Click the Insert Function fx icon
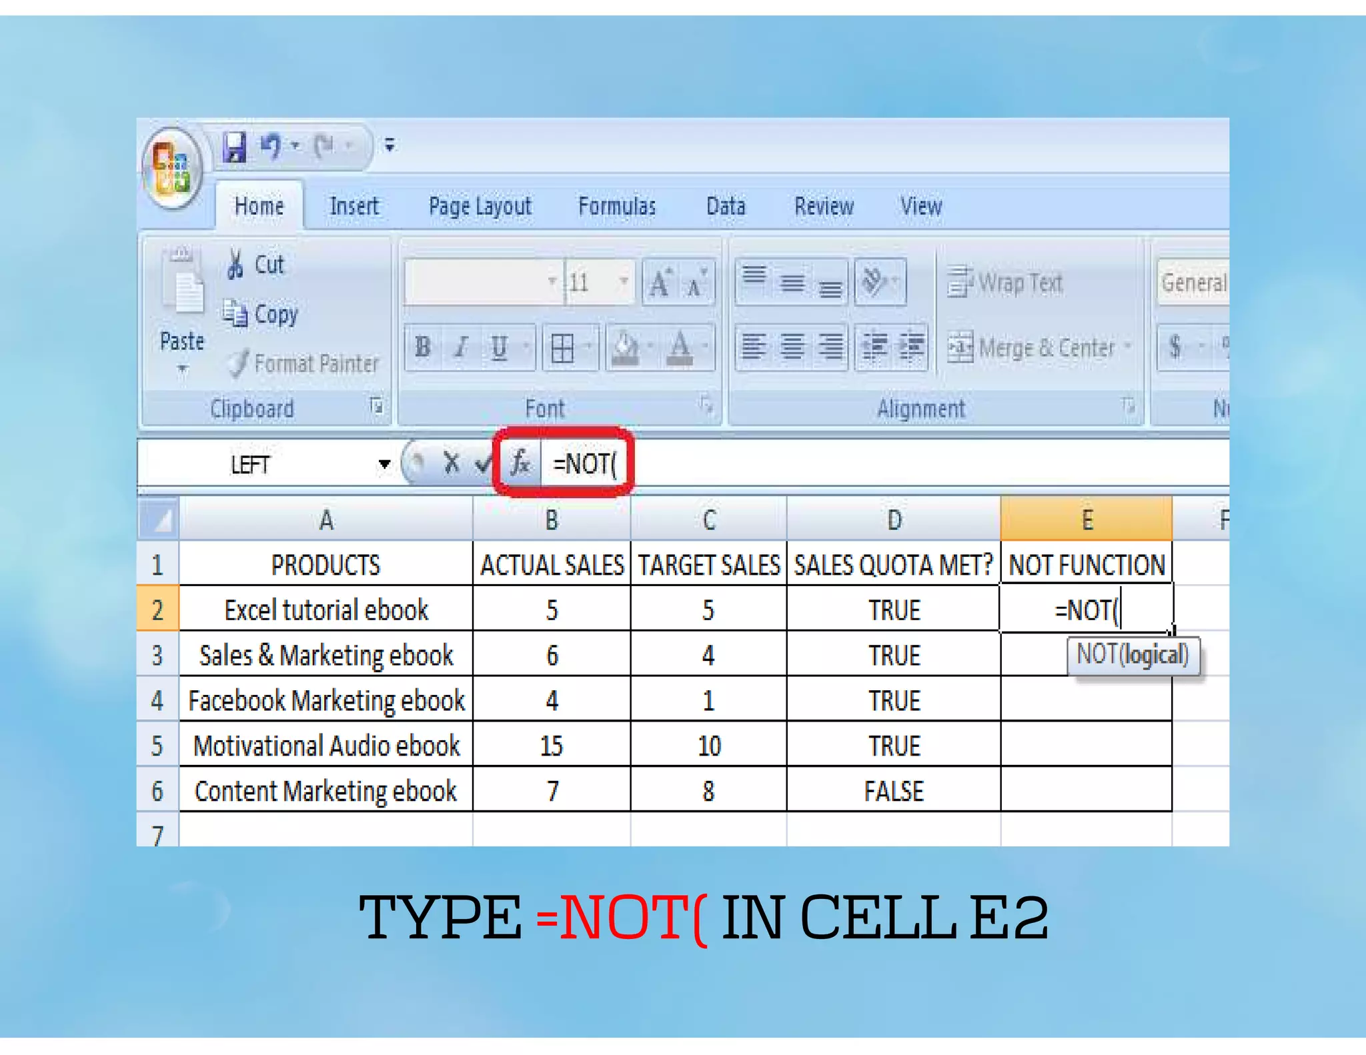 tap(520, 462)
